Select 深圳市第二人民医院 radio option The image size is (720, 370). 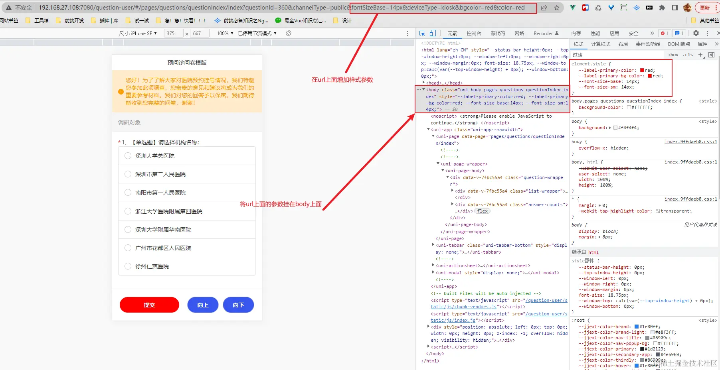click(x=128, y=174)
